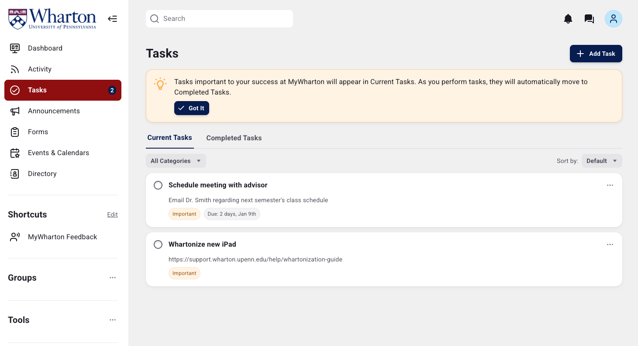The image size is (638, 346).
Task: Open the chat messages icon
Action: (589, 19)
